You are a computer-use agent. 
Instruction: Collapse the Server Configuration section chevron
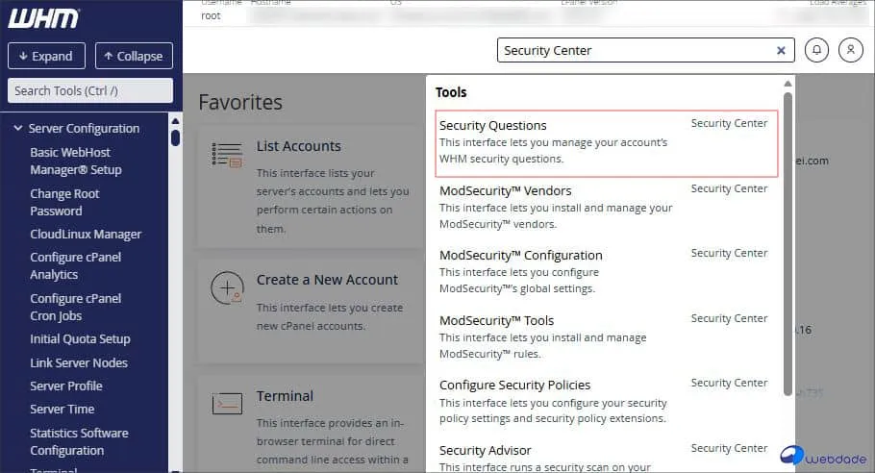coord(18,128)
